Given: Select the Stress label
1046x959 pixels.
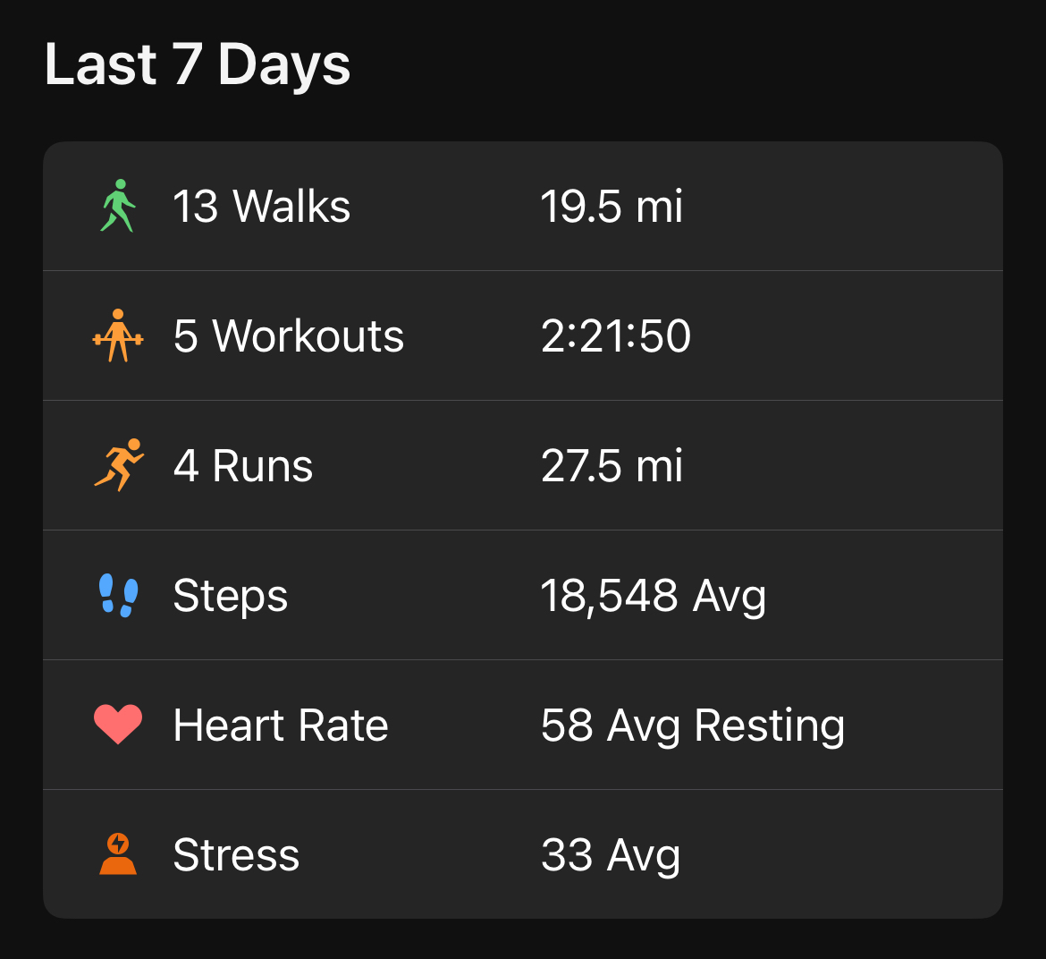Looking at the screenshot, I should click(236, 855).
